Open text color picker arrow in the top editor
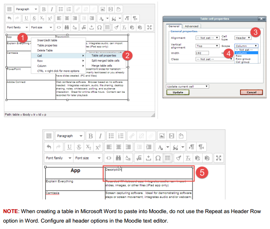 click(108, 18)
